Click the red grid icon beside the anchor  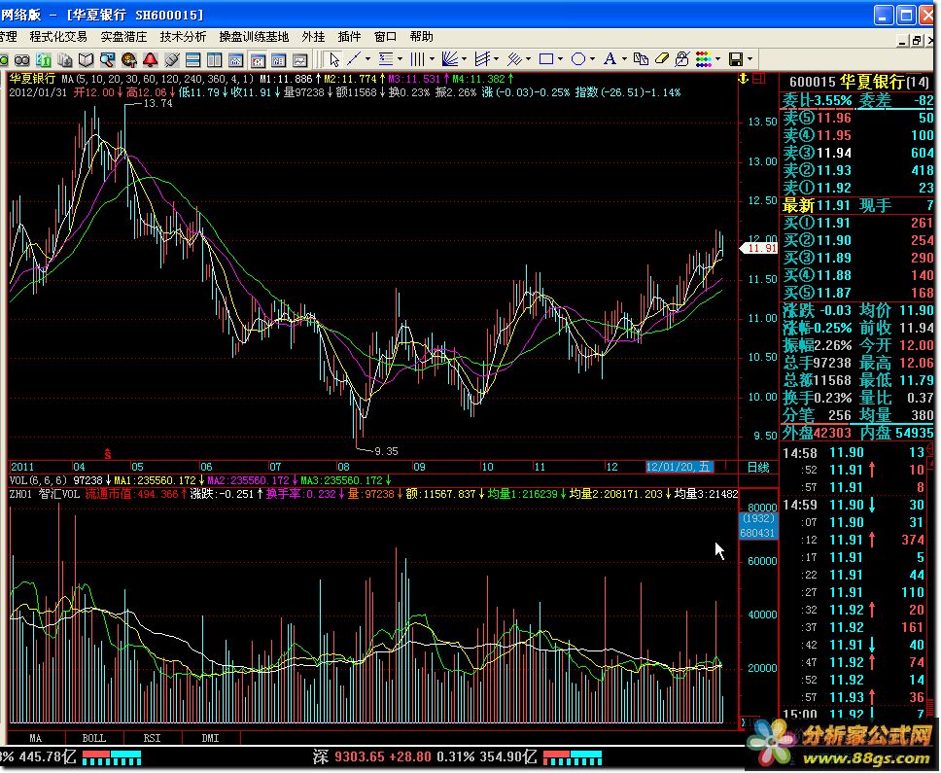coord(759,79)
